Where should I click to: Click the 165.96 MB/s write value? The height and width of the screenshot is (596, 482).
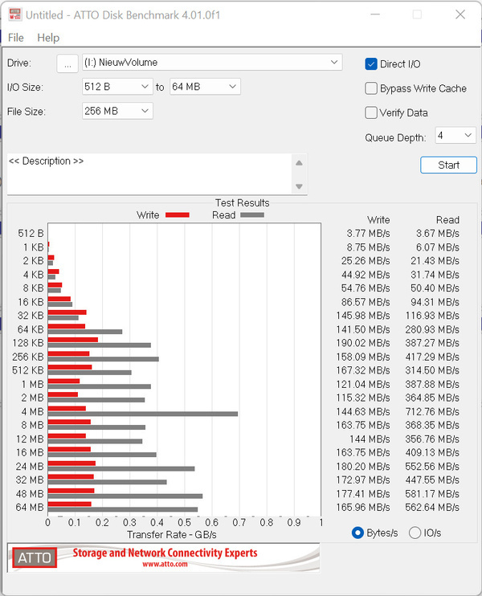[x=362, y=508]
